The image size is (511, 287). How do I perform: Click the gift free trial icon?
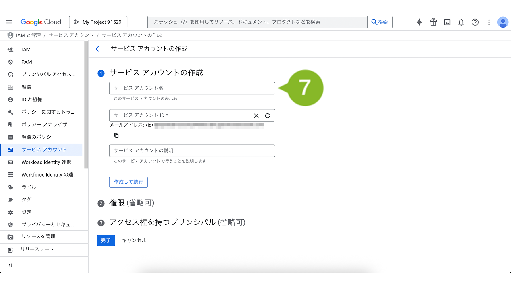pyautogui.click(x=433, y=22)
